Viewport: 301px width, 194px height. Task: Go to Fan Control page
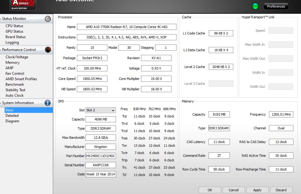coord(15,74)
